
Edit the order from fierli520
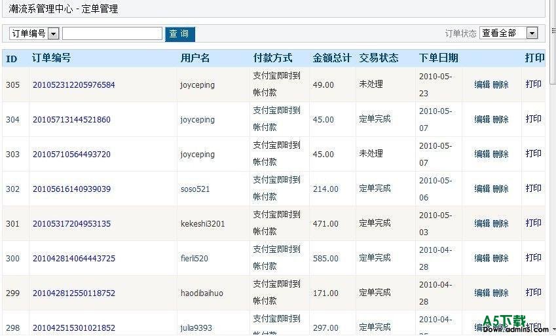(482, 258)
